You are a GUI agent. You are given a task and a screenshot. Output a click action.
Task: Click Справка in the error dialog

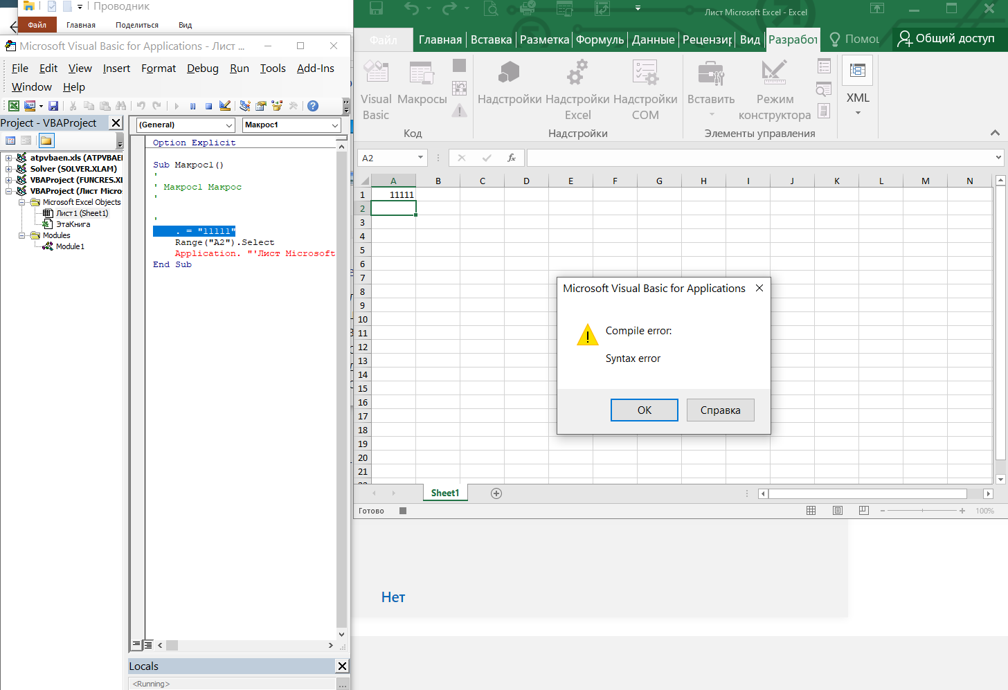click(x=720, y=410)
